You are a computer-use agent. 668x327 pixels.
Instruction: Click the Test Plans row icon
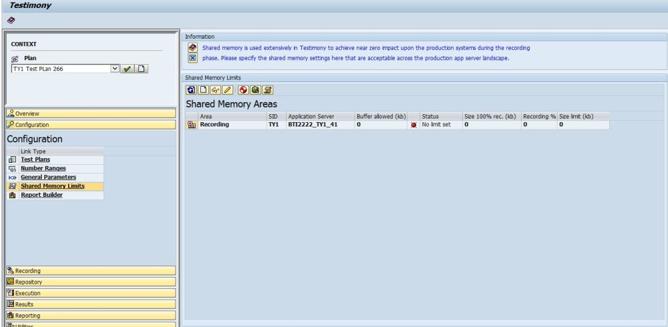point(12,159)
